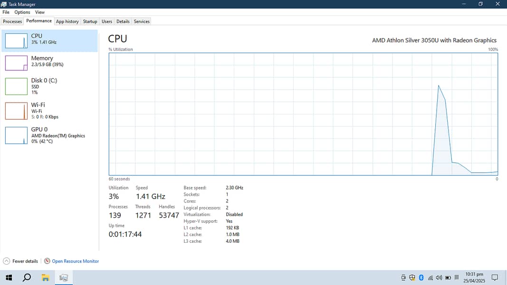Open File Explorer from the taskbar

point(45,277)
